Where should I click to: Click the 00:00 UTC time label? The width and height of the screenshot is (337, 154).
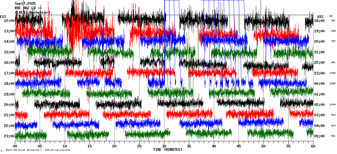319,84
